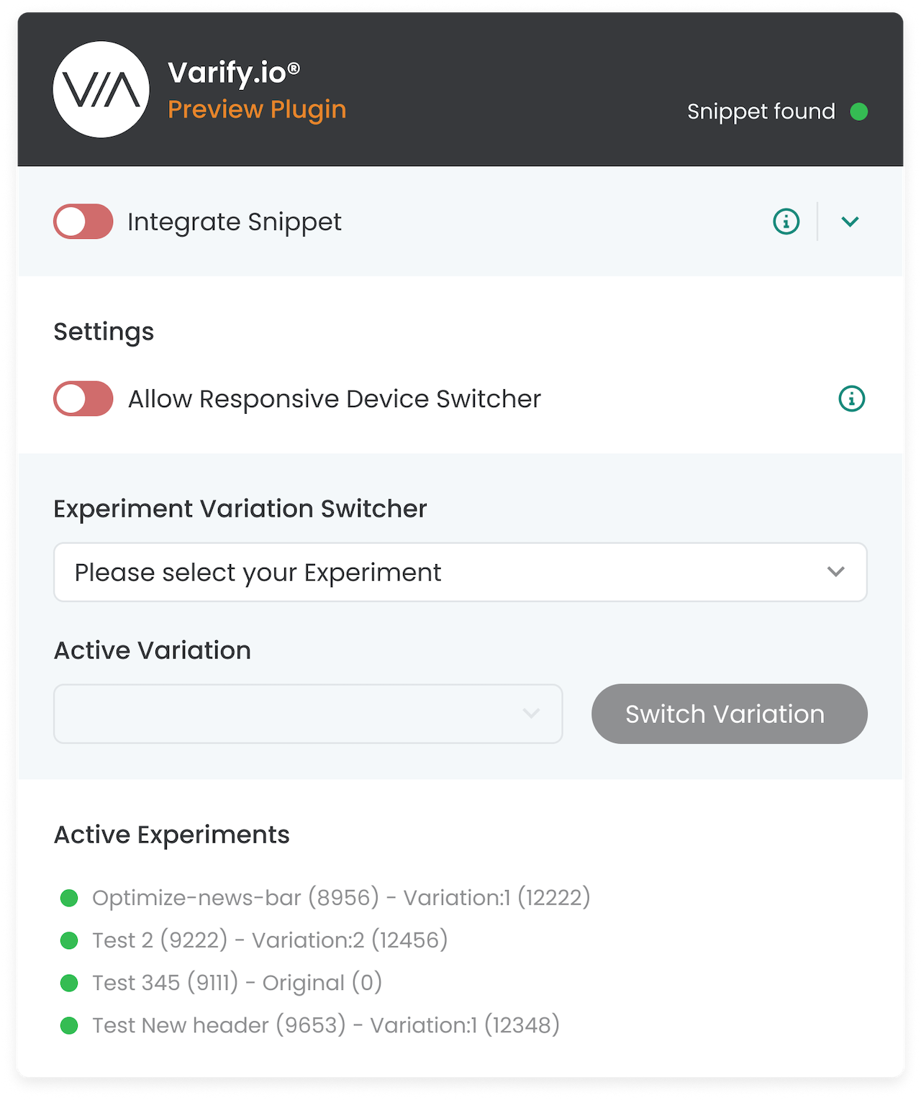Click green dot beside Test 345 experiment
This screenshot has height=1100, width=921.
69,983
